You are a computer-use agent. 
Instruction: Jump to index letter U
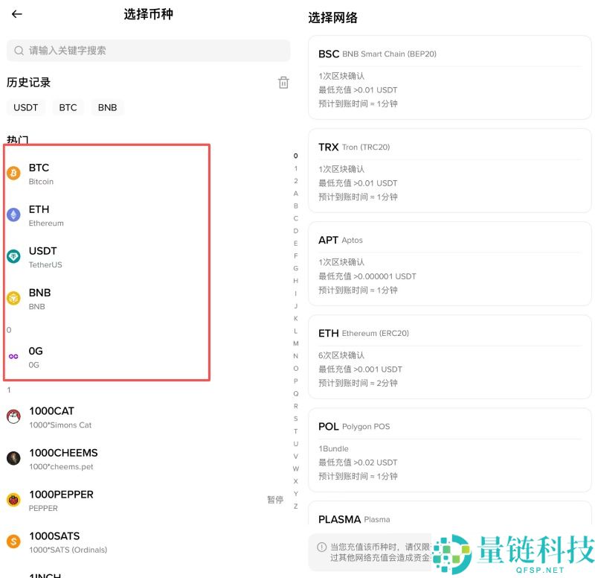pos(295,444)
